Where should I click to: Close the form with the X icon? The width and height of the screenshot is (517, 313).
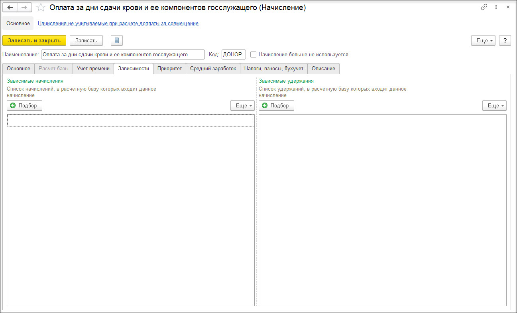point(507,7)
